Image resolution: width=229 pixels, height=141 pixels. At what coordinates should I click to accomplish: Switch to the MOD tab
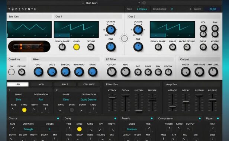[x=41, y=84]
